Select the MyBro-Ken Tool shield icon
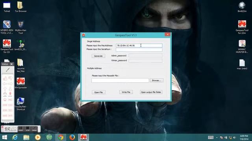 [20, 27]
